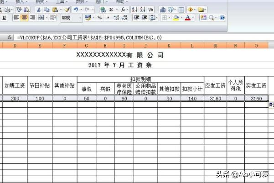Expand the font color dropdown arrow
Viewport: 274px width, 183px height.
(x=193, y=18)
